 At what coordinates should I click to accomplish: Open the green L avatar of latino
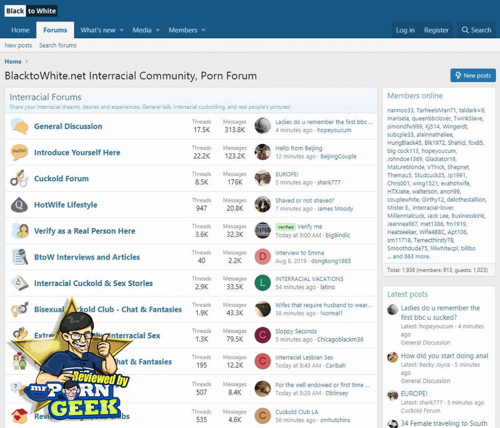point(263,283)
